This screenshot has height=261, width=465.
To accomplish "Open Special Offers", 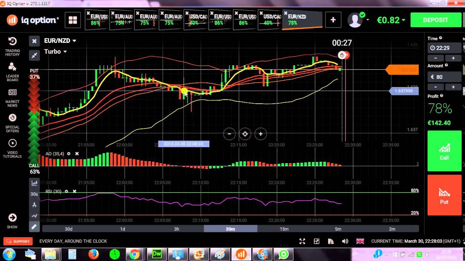I will (x=12, y=123).
